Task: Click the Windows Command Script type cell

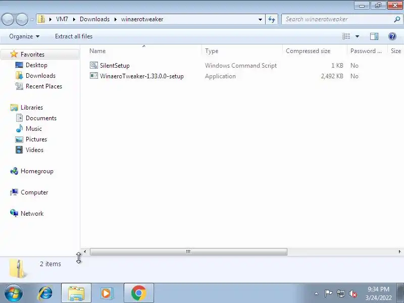Action: pos(241,66)
